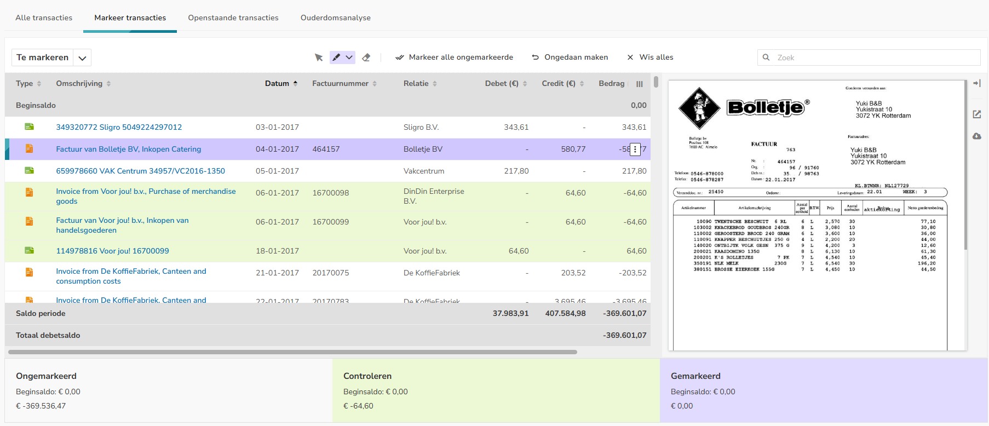Select the eraser tool
The width and height of the screenshot is (989, 426).
(366, 57)
